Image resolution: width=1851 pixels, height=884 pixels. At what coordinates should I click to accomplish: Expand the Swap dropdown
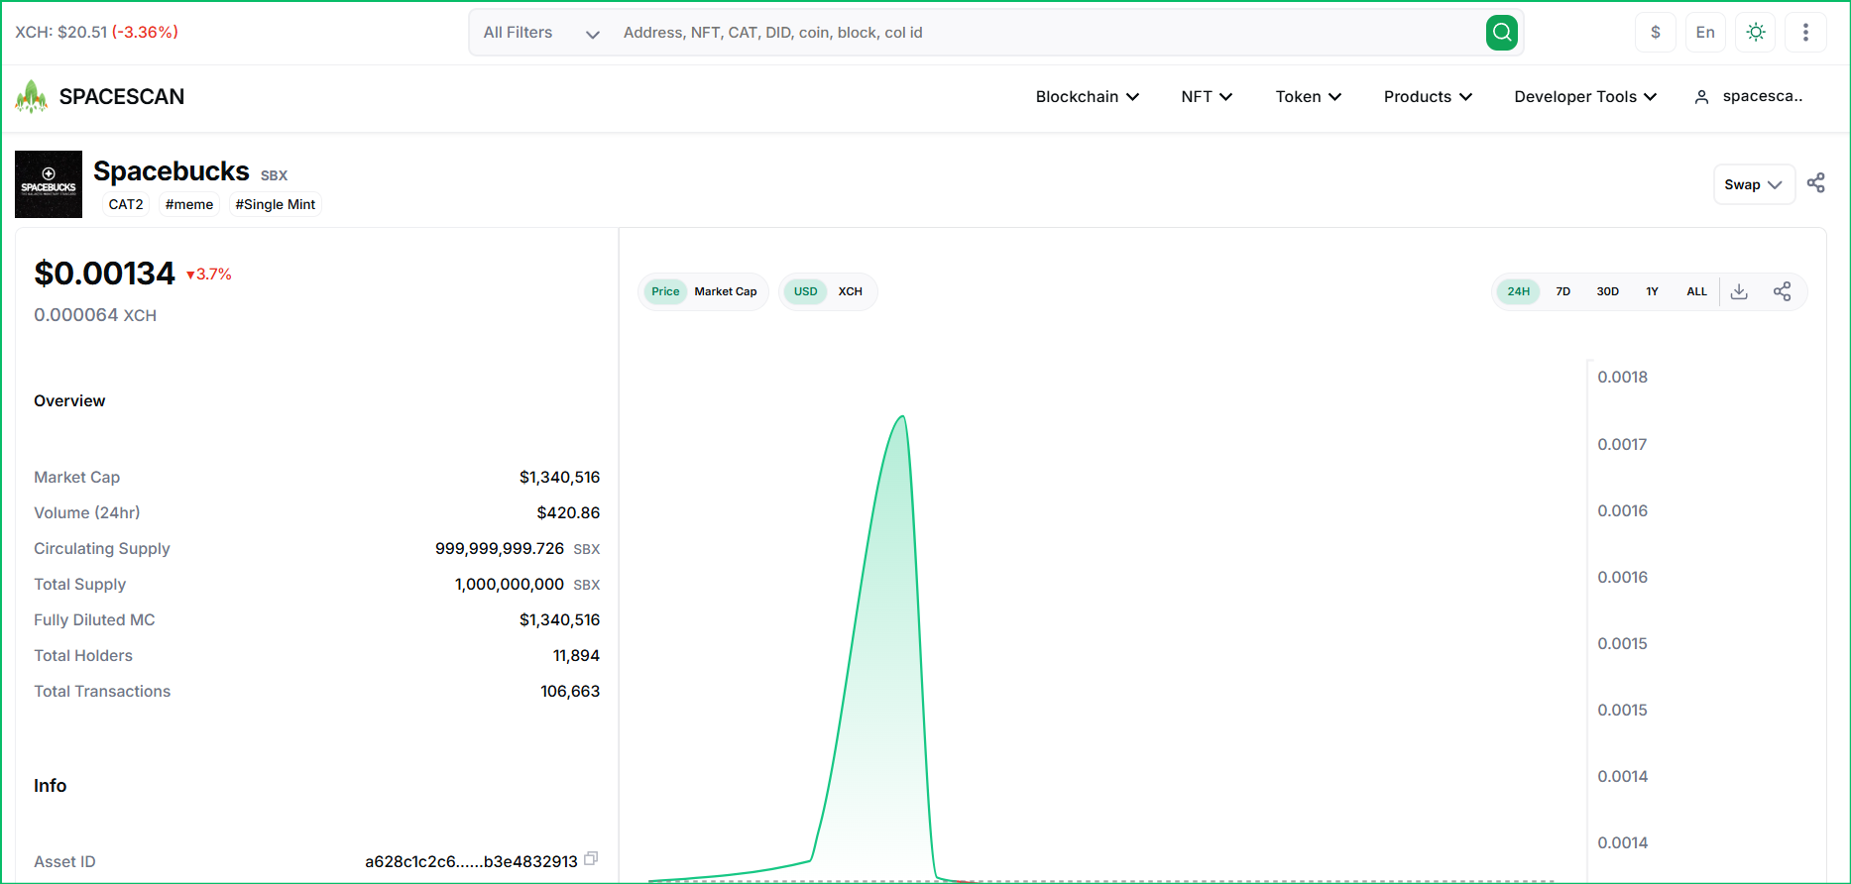(1754, 184)
